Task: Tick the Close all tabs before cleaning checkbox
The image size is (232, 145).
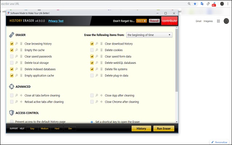Action: pos(12,95)
